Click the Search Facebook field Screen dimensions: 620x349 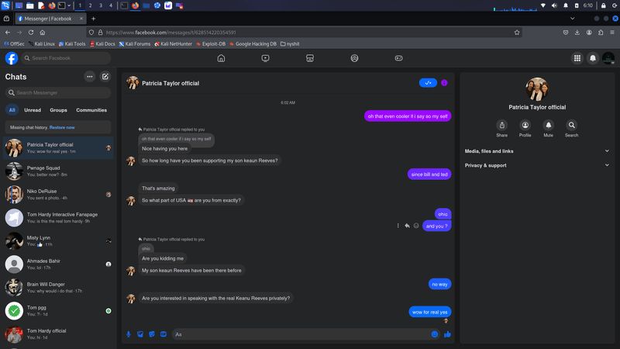click(66, 58)
